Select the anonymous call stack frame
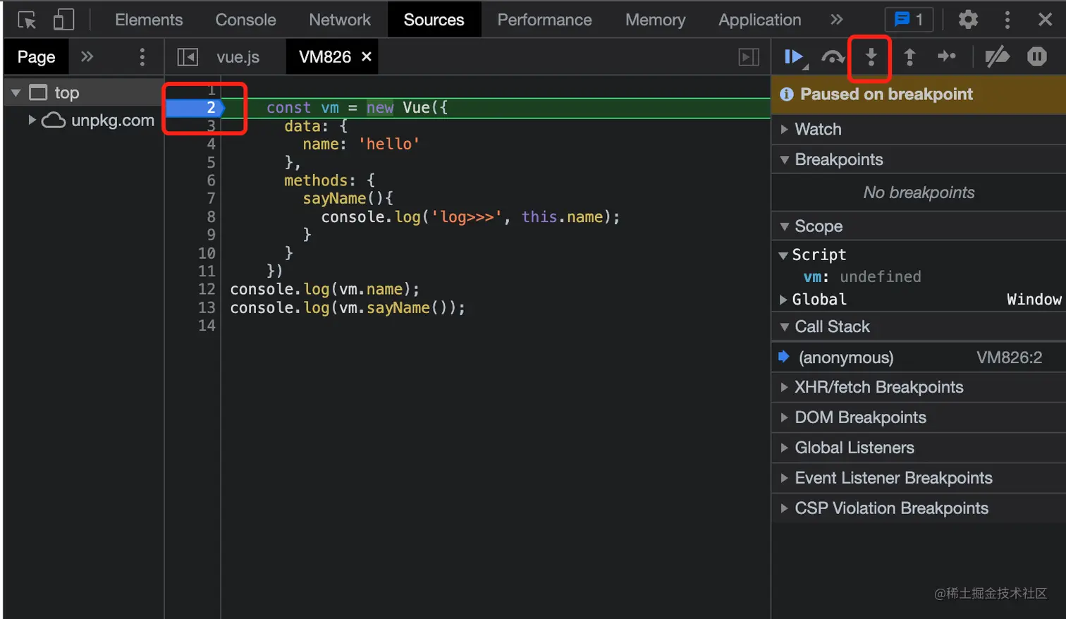 coord(845,357)
